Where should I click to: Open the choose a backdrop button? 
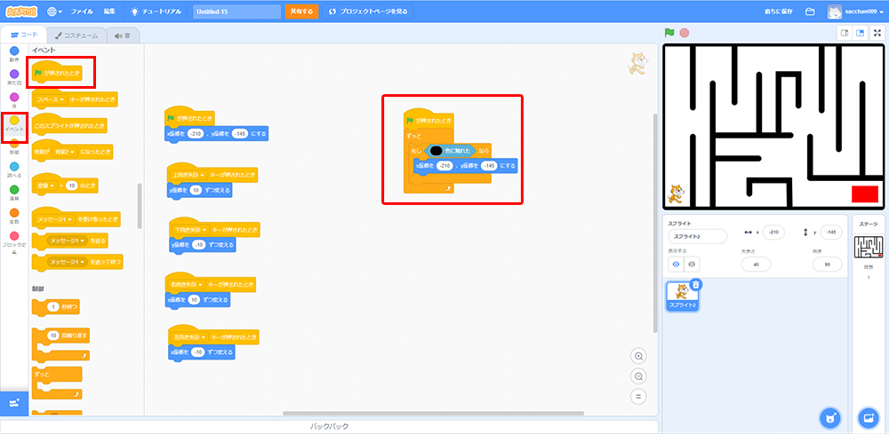click(868, 416)
